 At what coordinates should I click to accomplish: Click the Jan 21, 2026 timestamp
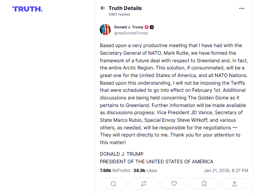[226, 170]
